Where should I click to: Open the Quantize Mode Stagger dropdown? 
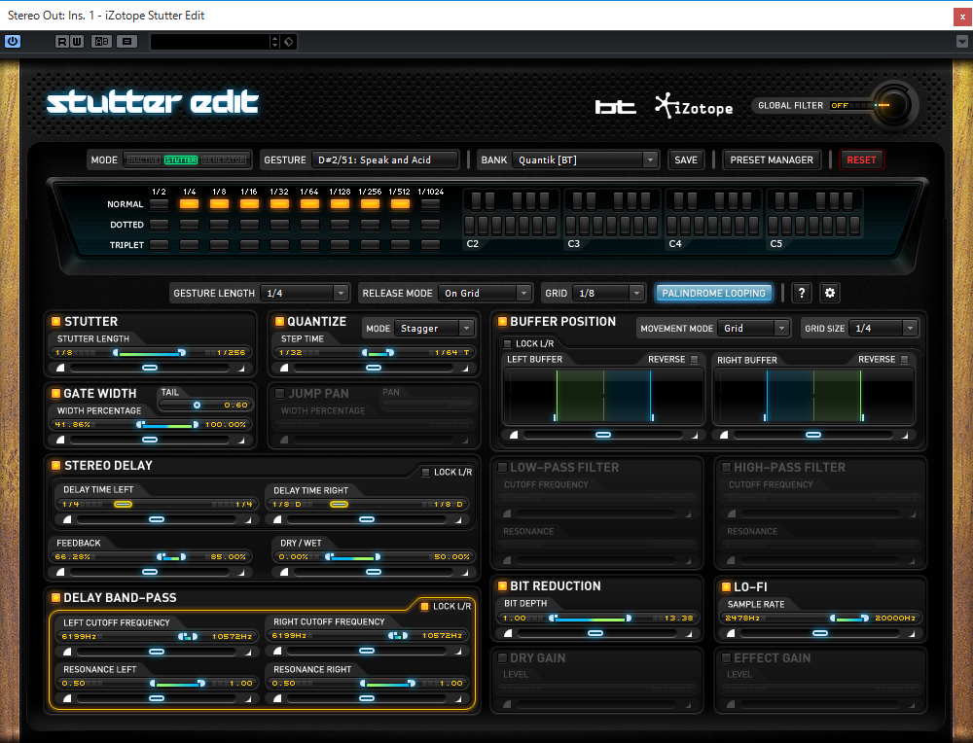click(434, 328)
